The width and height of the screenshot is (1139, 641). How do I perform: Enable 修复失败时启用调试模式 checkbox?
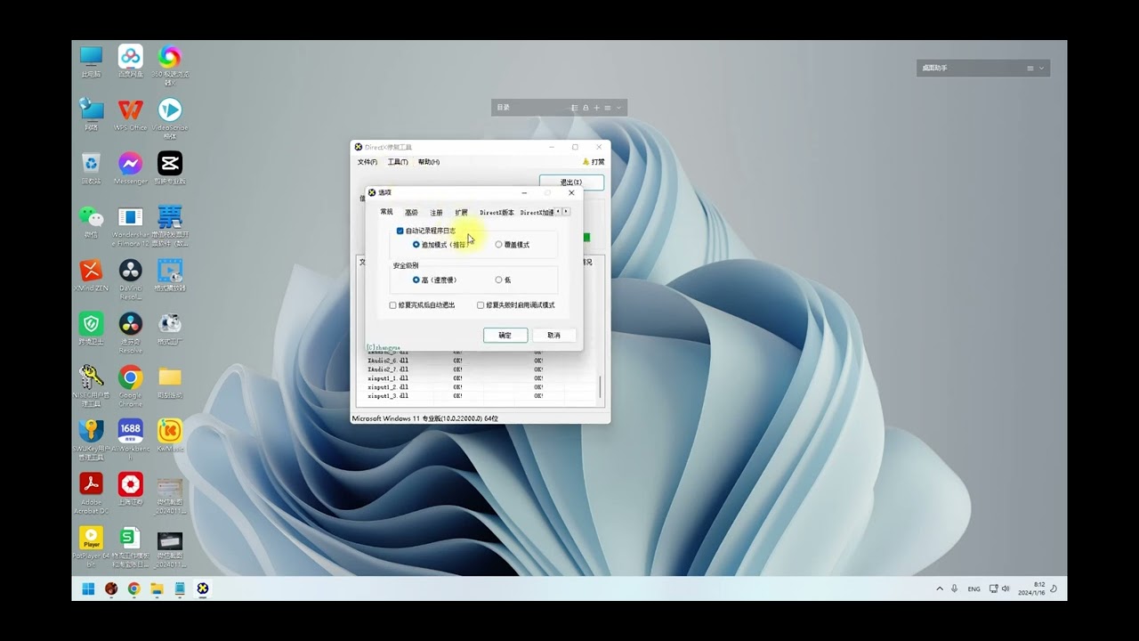[x=481, y=305]
